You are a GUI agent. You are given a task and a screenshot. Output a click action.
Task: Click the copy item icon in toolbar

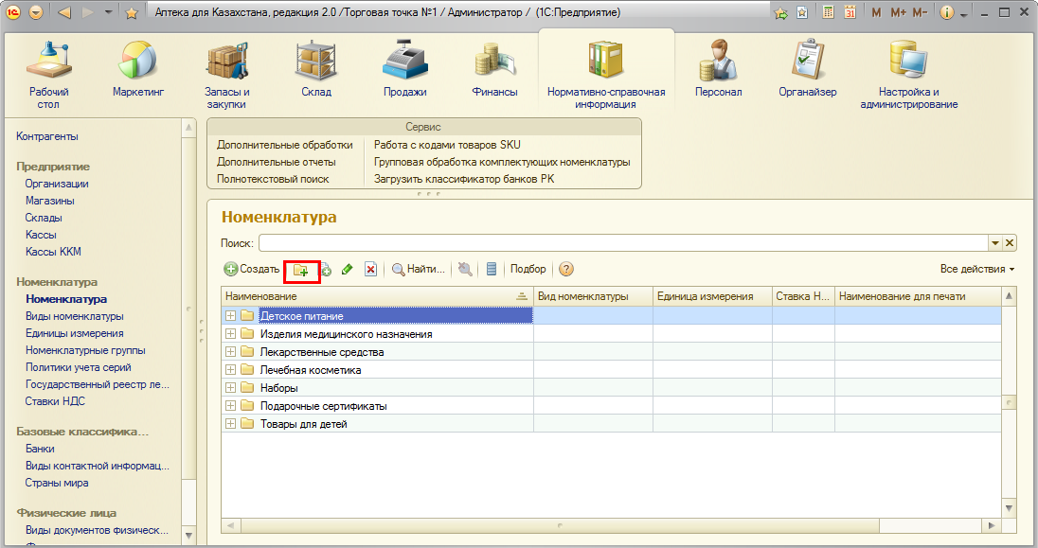[326, 270]
